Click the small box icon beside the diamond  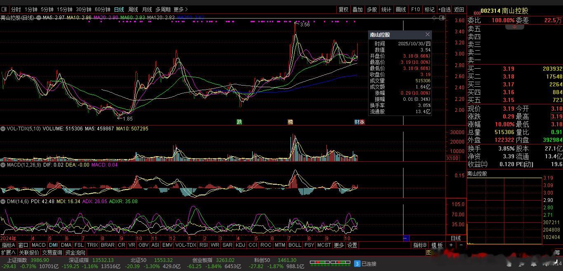(x=442, y=18)
